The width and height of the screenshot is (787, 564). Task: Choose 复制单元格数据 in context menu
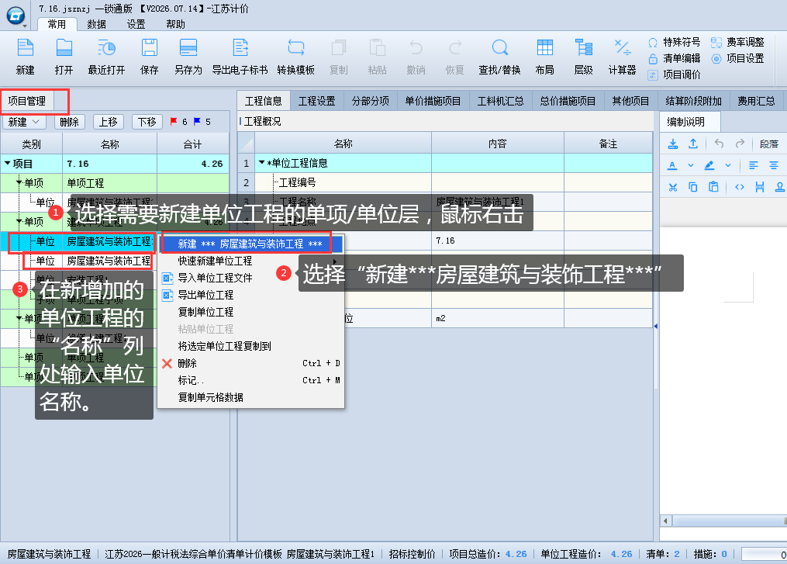tap(251, 398)
